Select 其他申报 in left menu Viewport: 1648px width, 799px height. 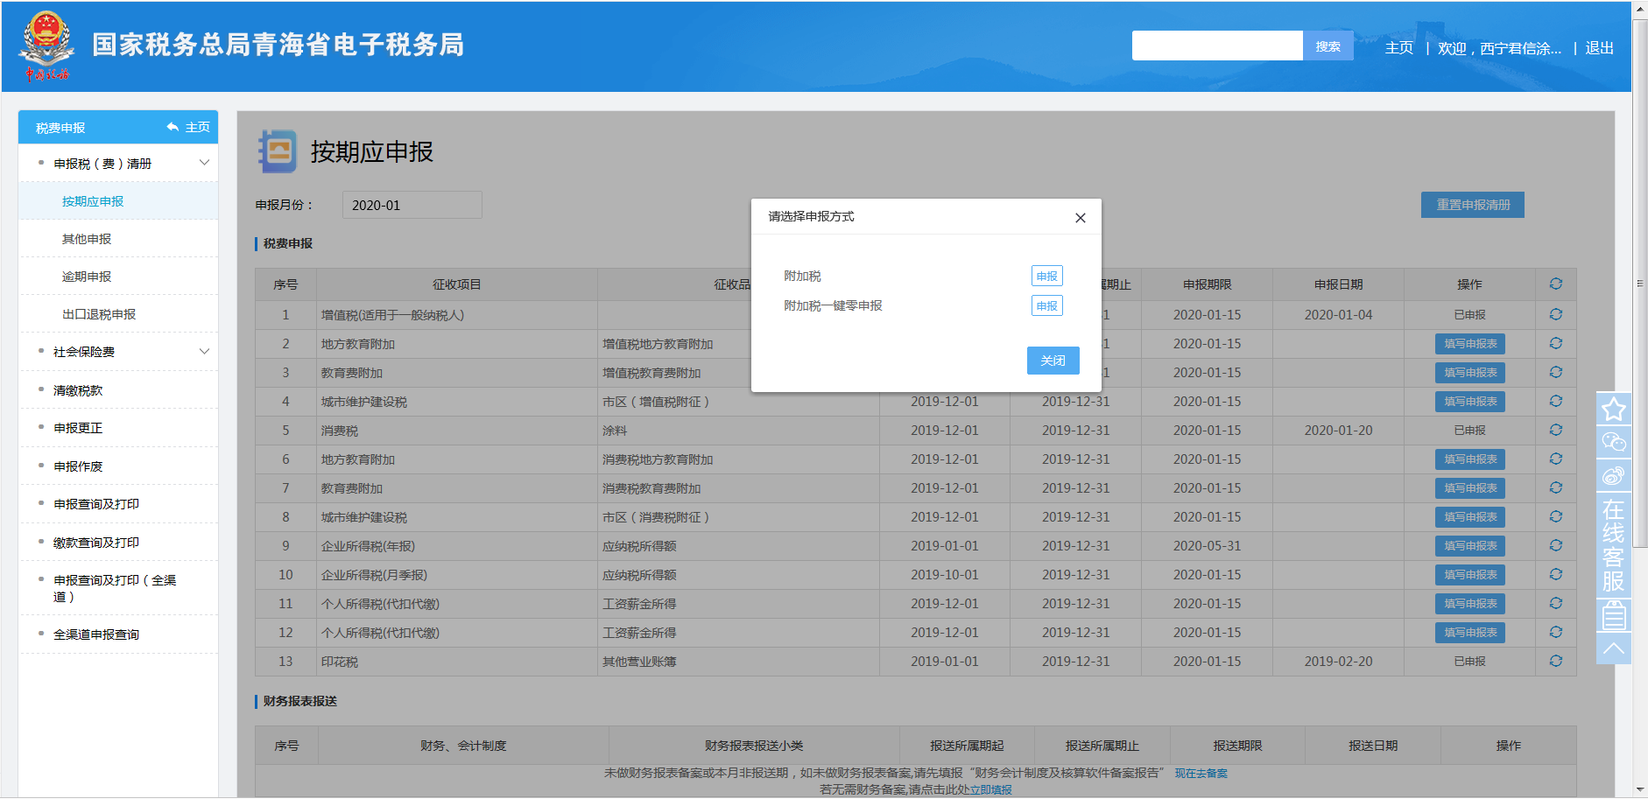[87, 239]
